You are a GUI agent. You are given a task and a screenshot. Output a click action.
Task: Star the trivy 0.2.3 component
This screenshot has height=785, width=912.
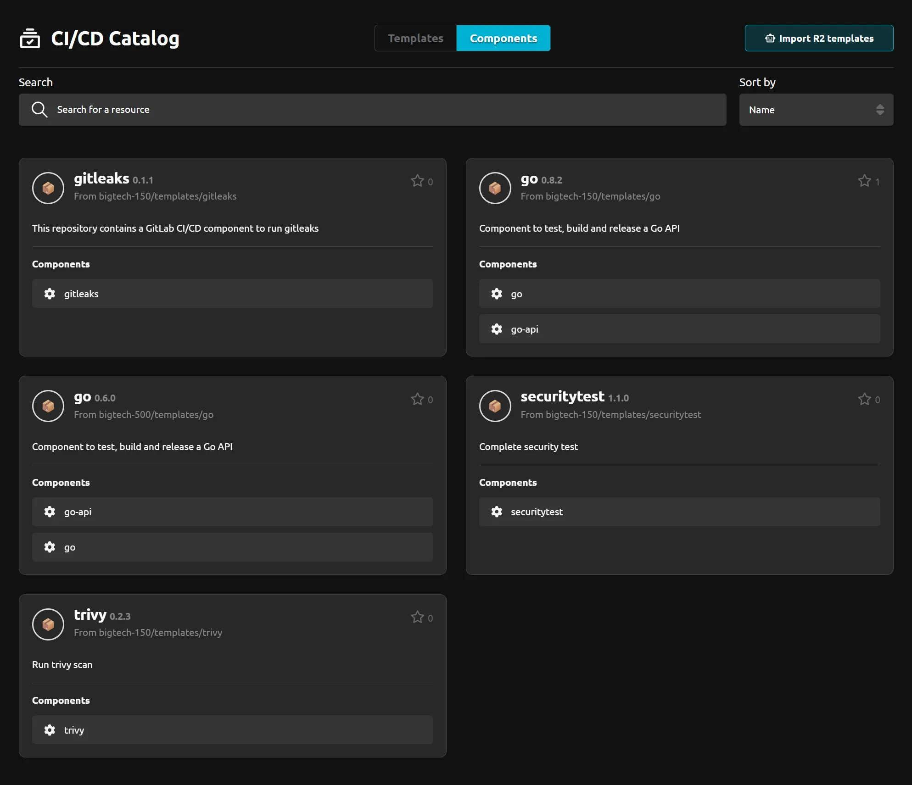[x=416, y=617]
